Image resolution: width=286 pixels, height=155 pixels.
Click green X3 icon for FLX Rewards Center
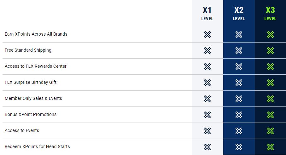pyautogui.click(x=270, y=66)
